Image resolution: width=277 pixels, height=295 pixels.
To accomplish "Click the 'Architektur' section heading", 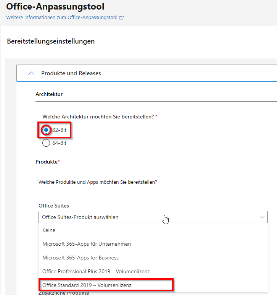I will click(49, 94).
